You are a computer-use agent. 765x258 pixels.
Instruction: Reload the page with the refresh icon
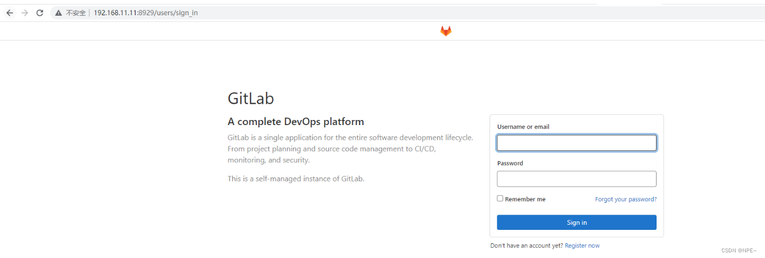click(40, 13)
